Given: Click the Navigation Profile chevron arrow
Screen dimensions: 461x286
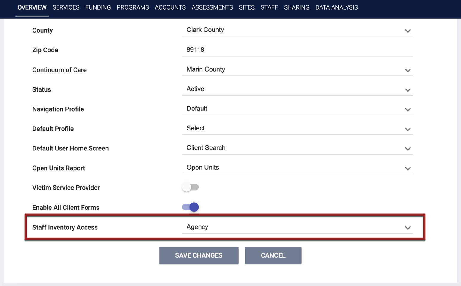Looking at the screenshot, I should (x=408, y=109).
